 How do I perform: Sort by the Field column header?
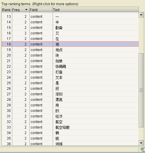(41, 10)
